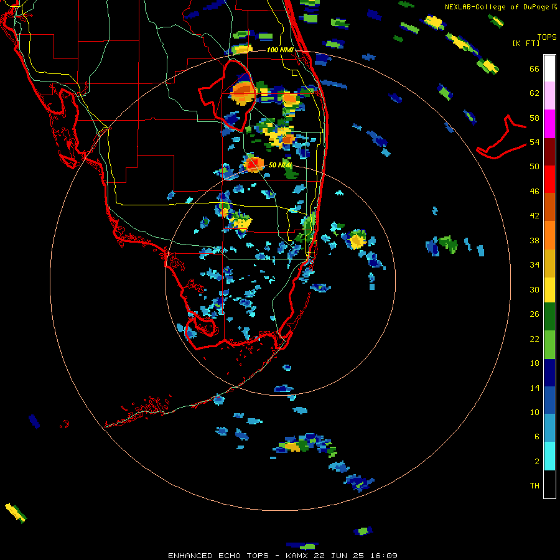Click the 50 value on the color scale
Viewport: 560px width, 560px height.
(534, 166)
